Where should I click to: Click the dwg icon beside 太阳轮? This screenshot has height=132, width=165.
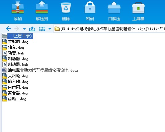click(5, 76)
